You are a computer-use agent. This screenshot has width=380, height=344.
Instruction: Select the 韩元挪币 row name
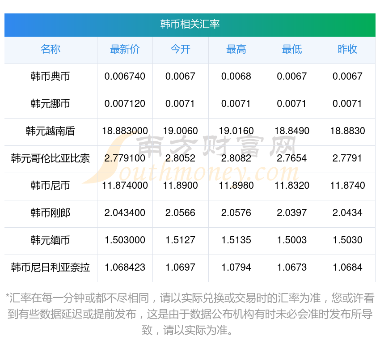click(51, 104)
